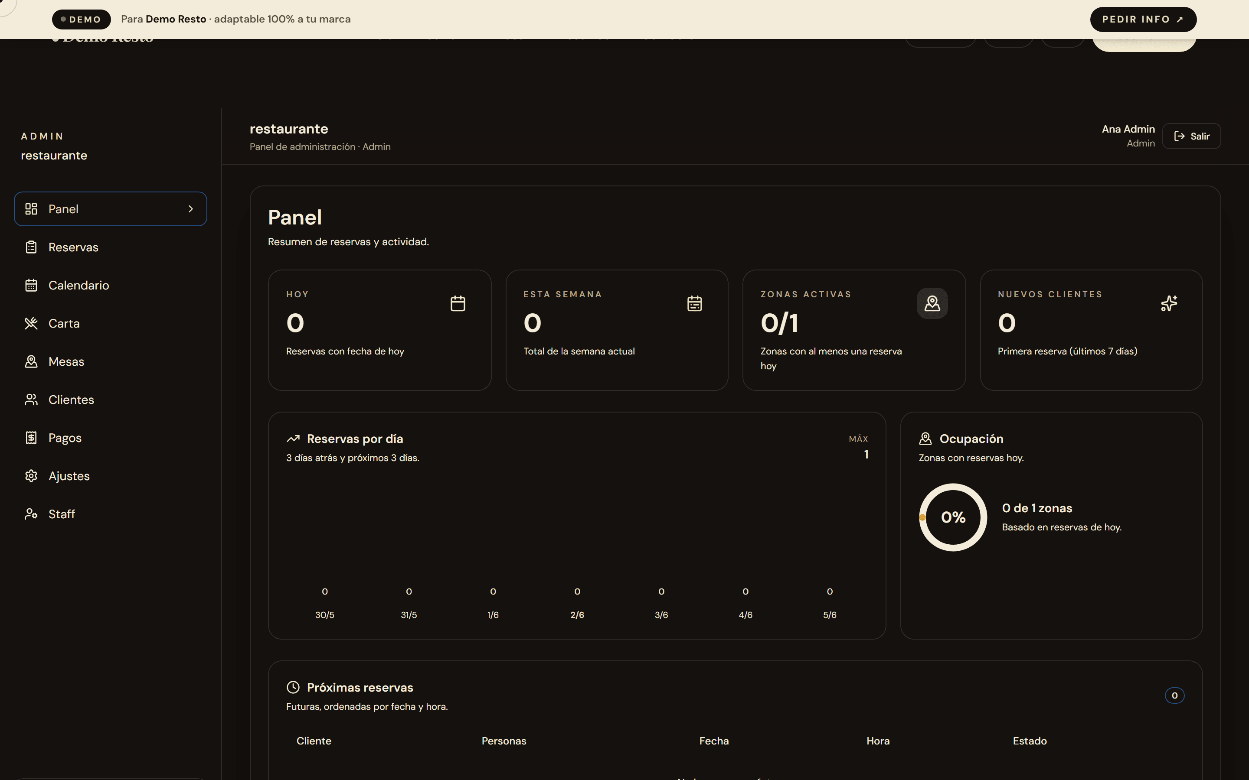Click the Calendario calendar icon in sidebar
This screenshot has width=1249, height=780.
(31, 285)
